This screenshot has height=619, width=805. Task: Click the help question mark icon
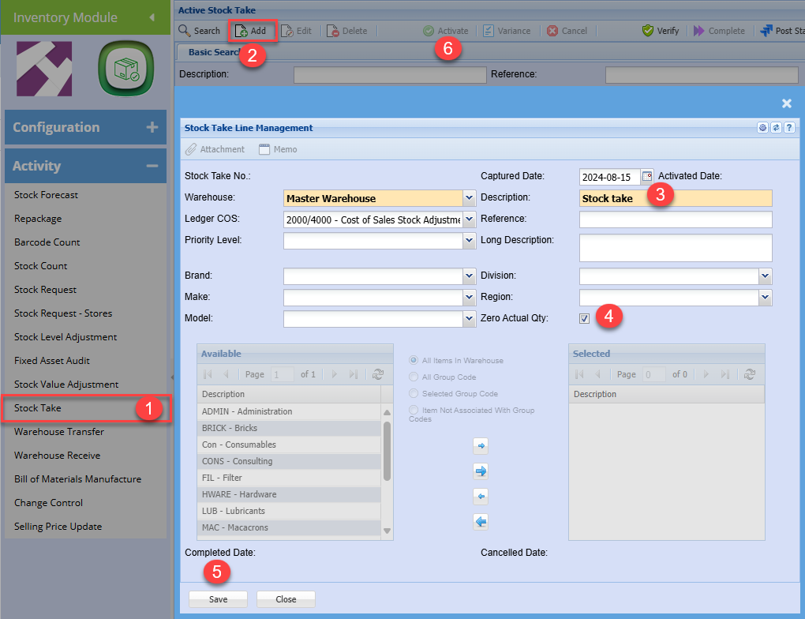coord(788,128)
